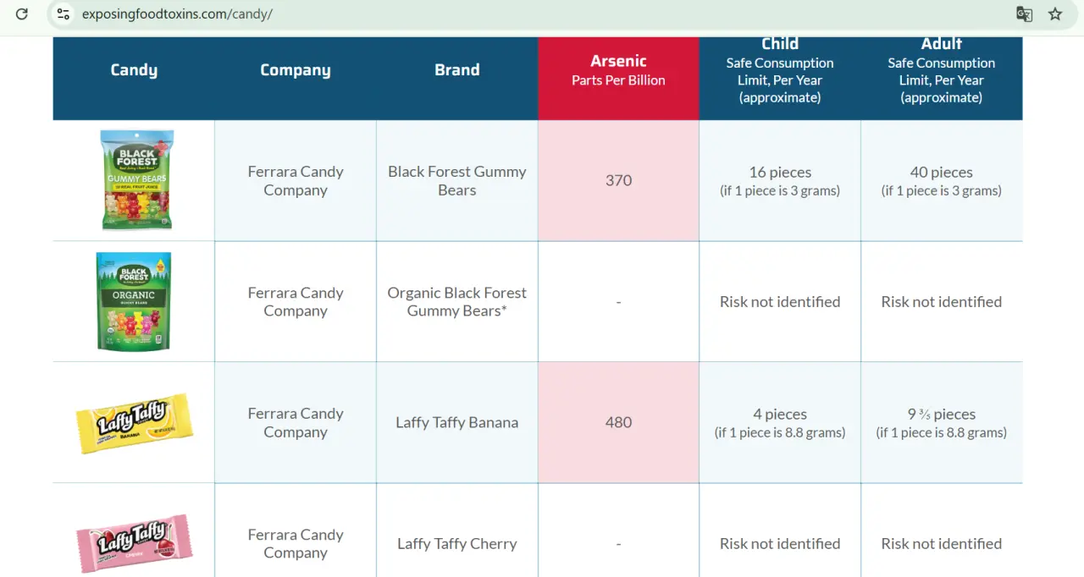Screen dimensions: 1084x577
Task: Bookmark this page with the star icon
Action: pos(1055,14)
